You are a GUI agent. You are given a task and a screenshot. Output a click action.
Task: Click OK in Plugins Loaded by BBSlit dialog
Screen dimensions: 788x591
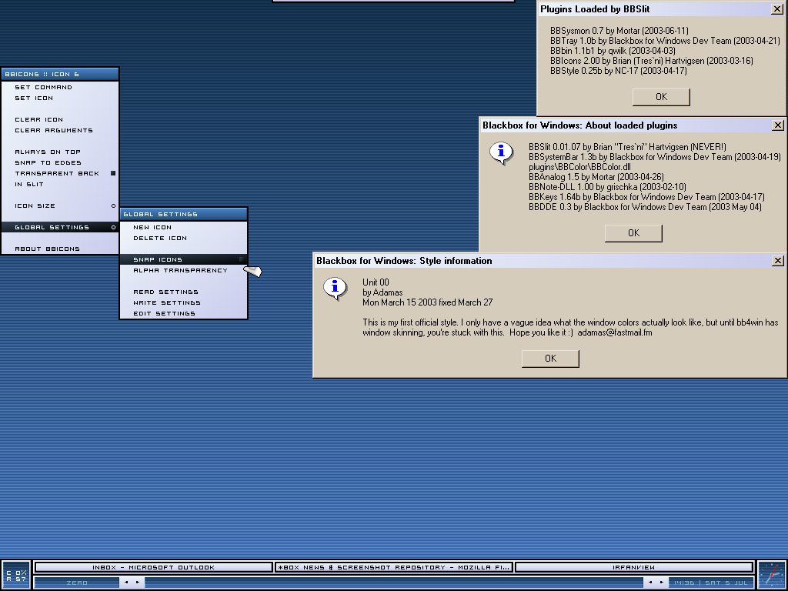[661, 97]
